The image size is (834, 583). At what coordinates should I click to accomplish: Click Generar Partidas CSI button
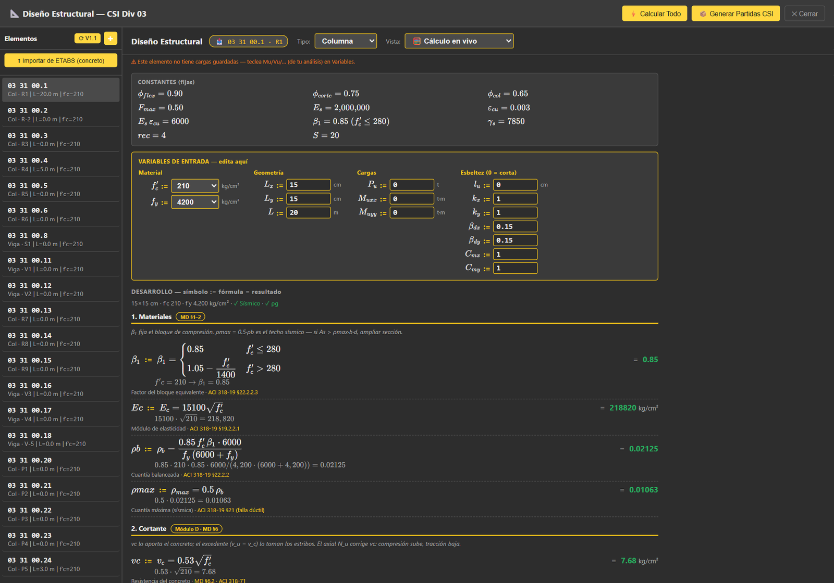click(735, 14)
